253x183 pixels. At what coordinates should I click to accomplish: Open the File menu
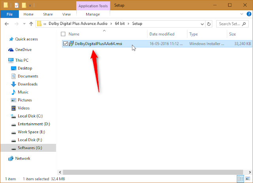[x=9, y=14]
